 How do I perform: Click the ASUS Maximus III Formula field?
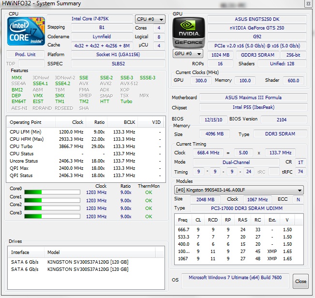tap(254, 98)
